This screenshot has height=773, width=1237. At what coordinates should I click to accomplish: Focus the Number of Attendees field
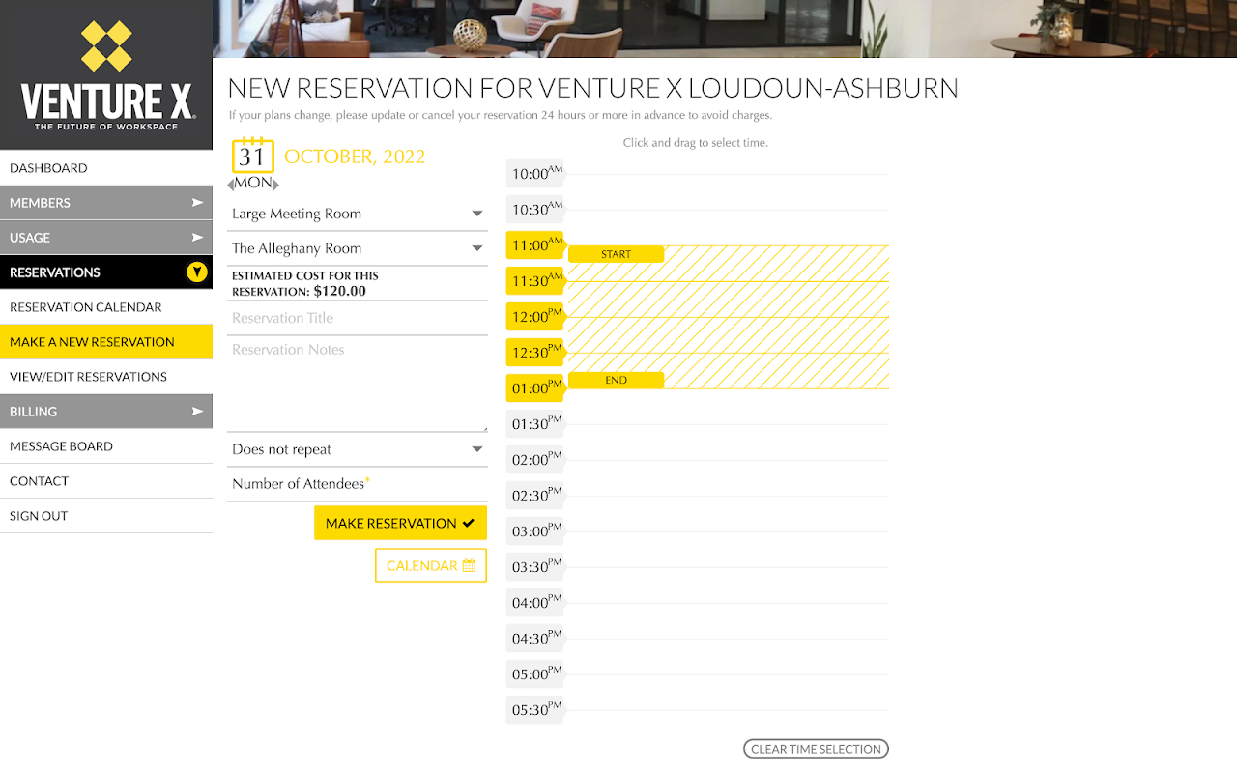[358, 484]
